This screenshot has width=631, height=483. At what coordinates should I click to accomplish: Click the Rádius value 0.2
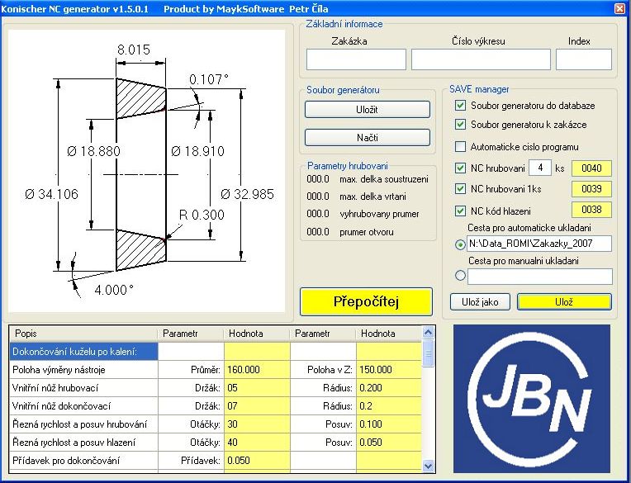pyautogui.click(x=389, y=406)
